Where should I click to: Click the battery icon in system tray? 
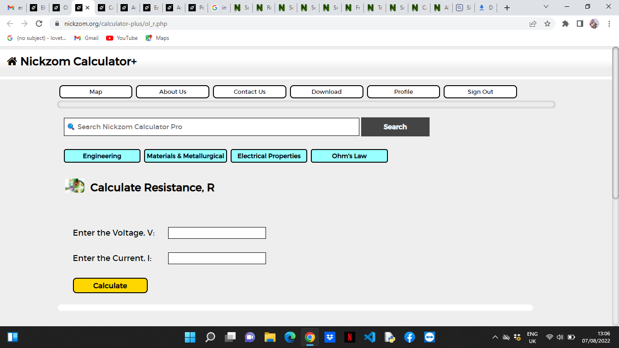tap(571, 337)
